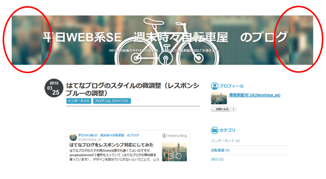326x179 pixels.
Task: Open the city bicycle thumbnail in embedded card
Action: click(x=174, y=152)
